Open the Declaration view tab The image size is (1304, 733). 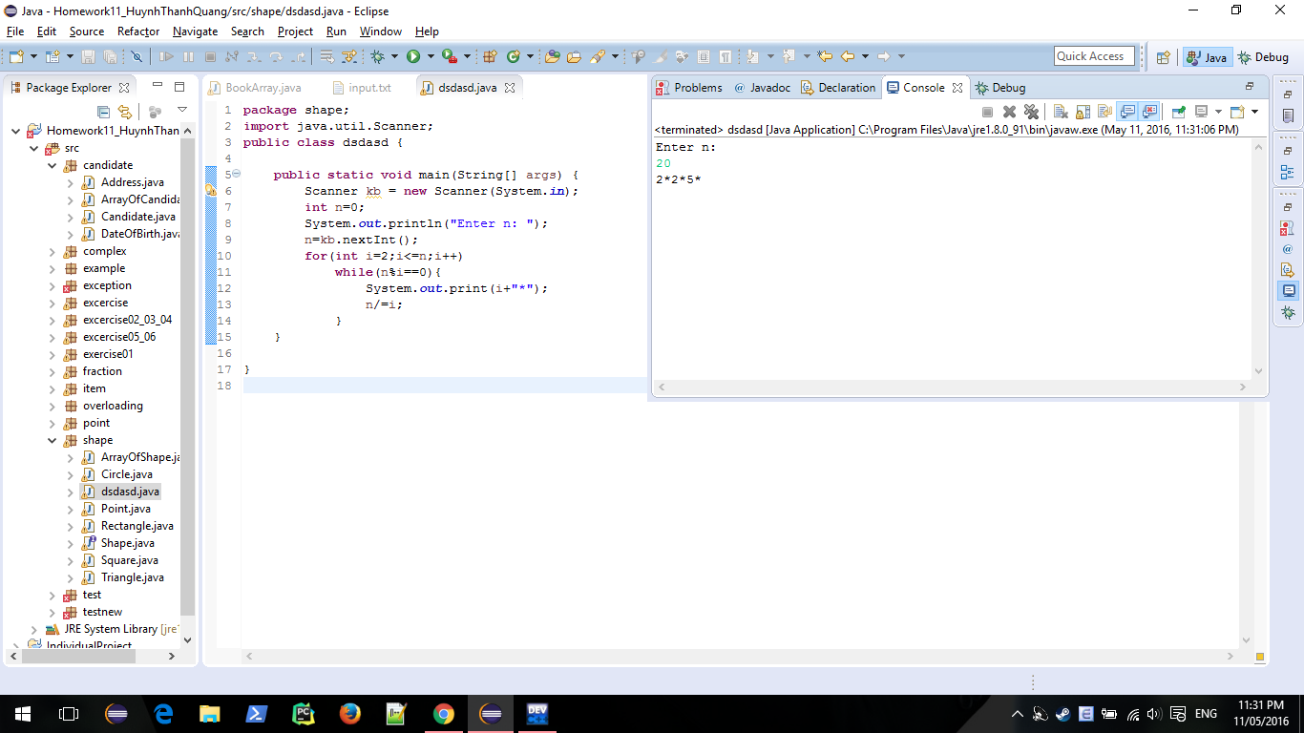click(x=838, y=88)
